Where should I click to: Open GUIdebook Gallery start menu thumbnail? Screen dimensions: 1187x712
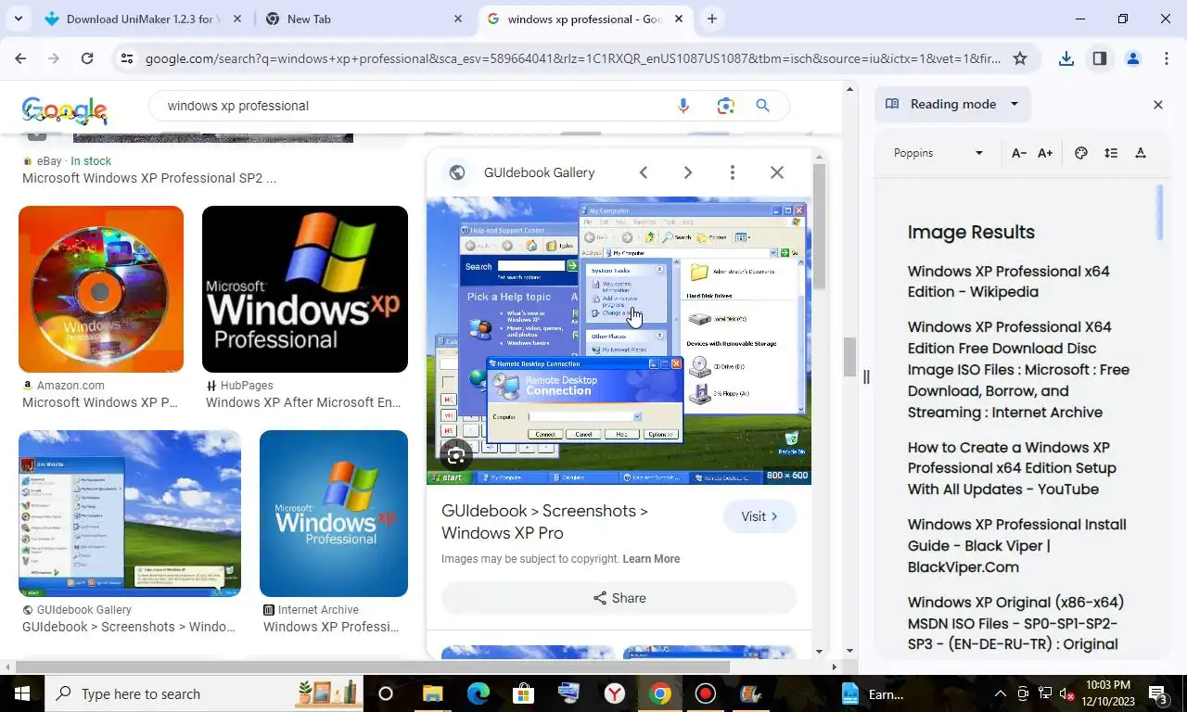pyautogui.click(x=130, y=514)
